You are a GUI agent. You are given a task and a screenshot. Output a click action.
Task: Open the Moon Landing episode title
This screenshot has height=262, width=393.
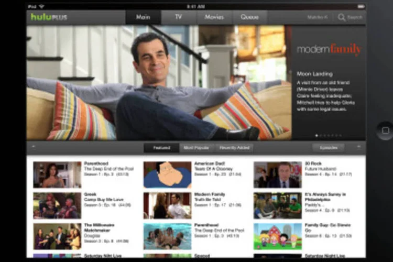[x=314, y=74]
